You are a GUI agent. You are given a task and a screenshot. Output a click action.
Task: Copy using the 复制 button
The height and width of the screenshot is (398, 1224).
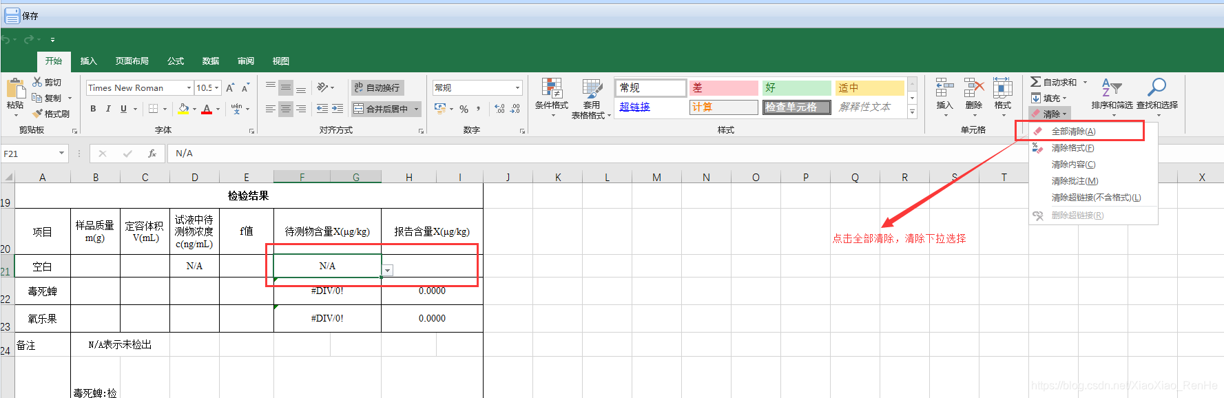[x=47, y=98]
